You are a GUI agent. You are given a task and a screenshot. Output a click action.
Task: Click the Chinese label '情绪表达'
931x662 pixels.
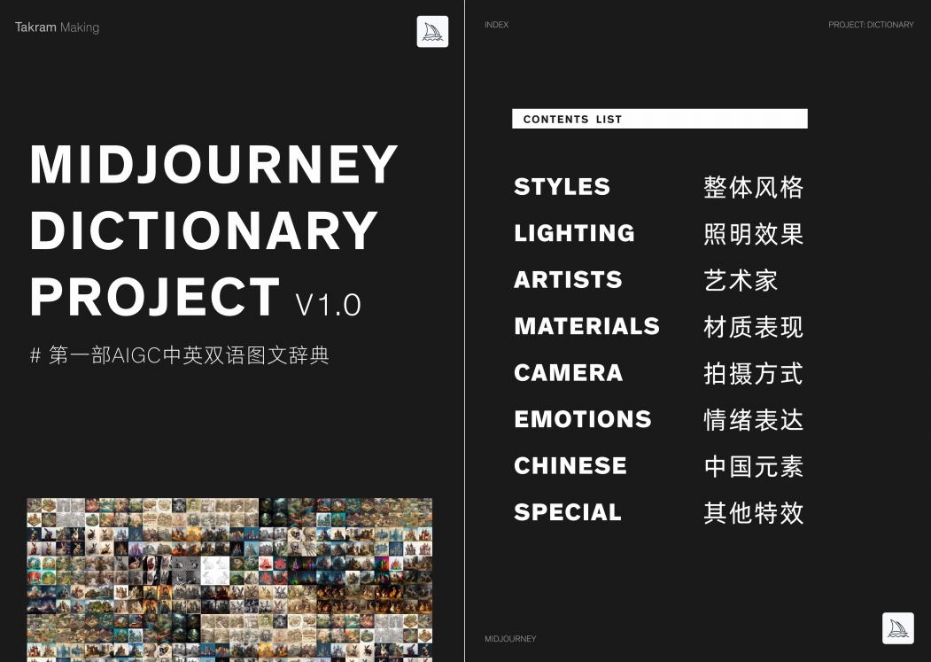click(754, 420)
